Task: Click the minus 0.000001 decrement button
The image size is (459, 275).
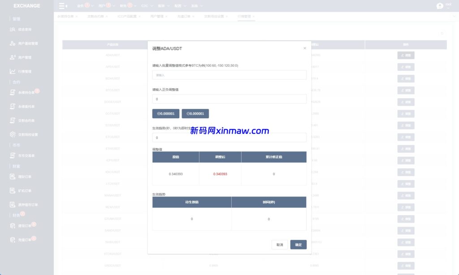Action: 195,114
